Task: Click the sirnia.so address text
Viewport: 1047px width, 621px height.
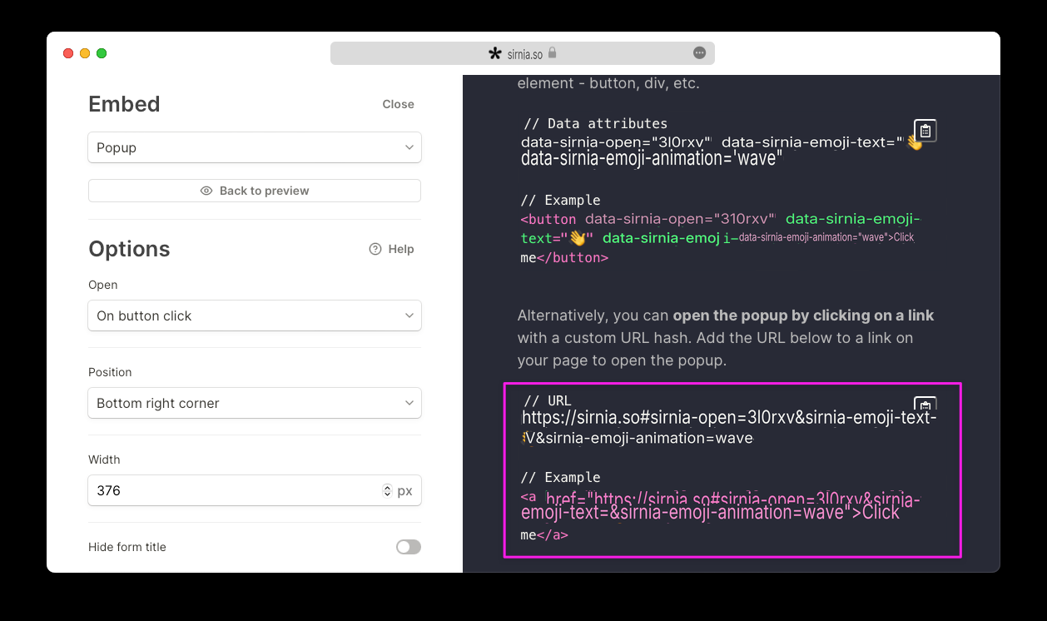Action: (524, 54)
